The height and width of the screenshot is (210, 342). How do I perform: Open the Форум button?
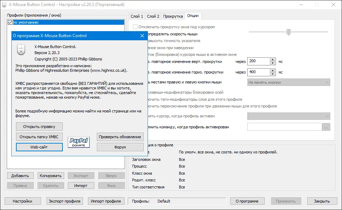(x=120, y=147)
